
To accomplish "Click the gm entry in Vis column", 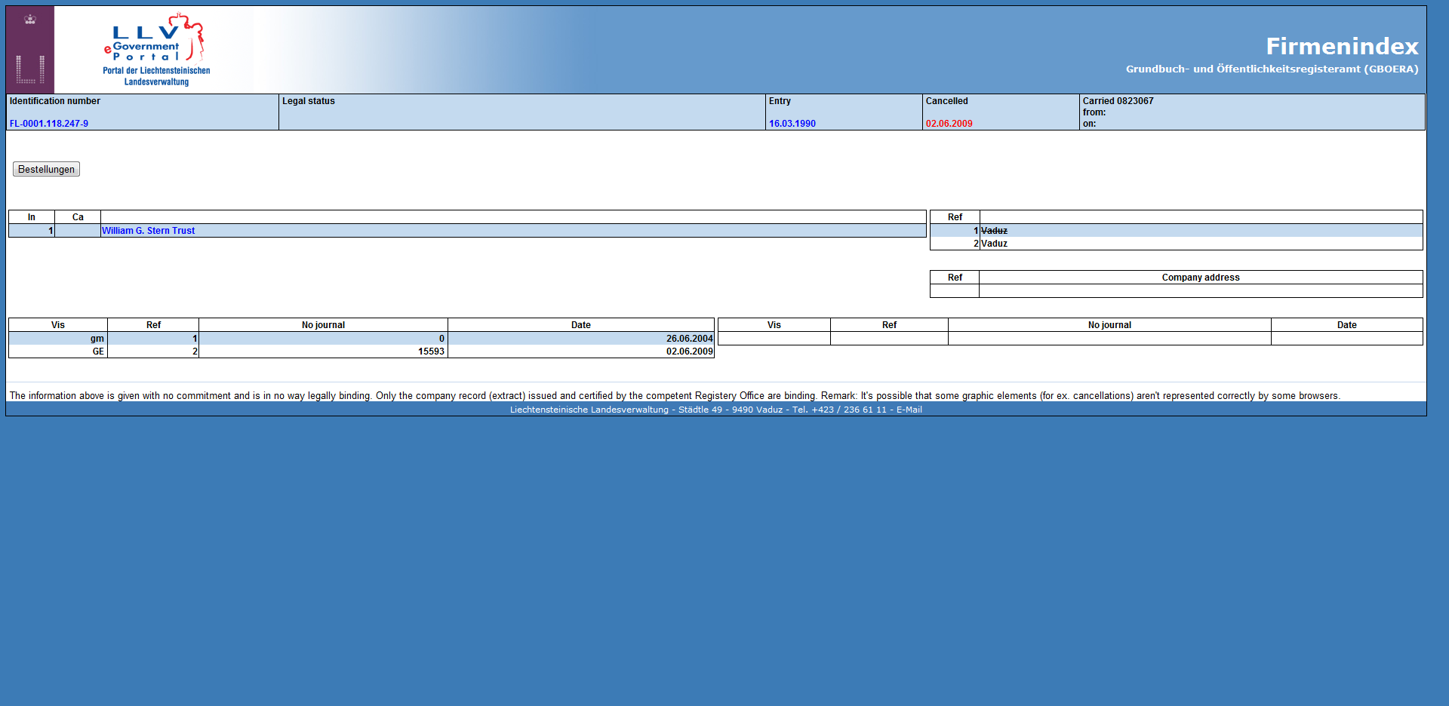I will coord(97,339).
